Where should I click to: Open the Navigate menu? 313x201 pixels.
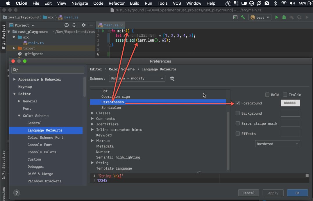(x=80, y=3)
